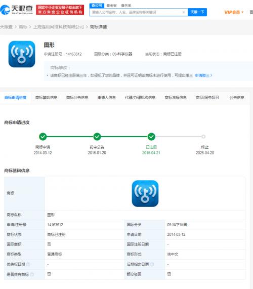
Task: Switch to the 商品/服务项目 tab
Action: 207,98
